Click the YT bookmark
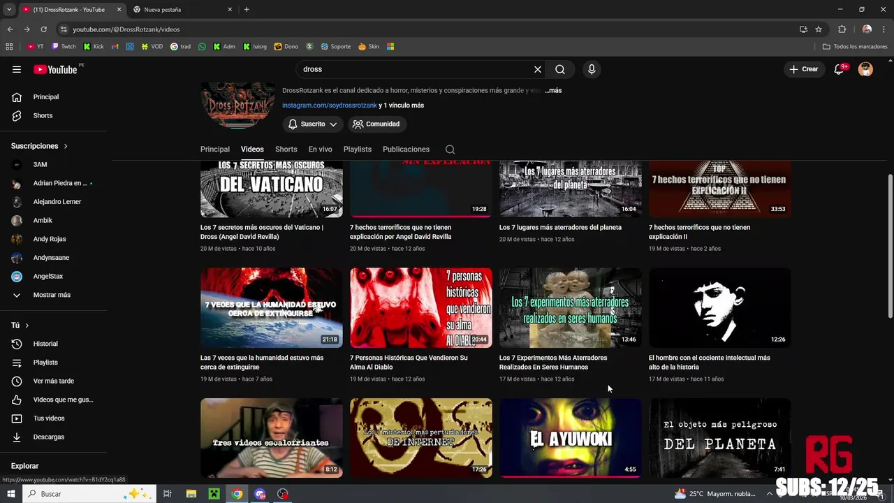This screenshot has width=894, height=503. 35,47
